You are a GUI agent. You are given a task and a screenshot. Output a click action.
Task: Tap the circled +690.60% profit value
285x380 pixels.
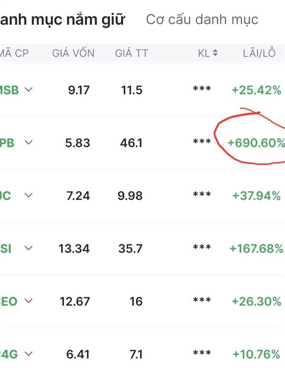coord(256,142)
